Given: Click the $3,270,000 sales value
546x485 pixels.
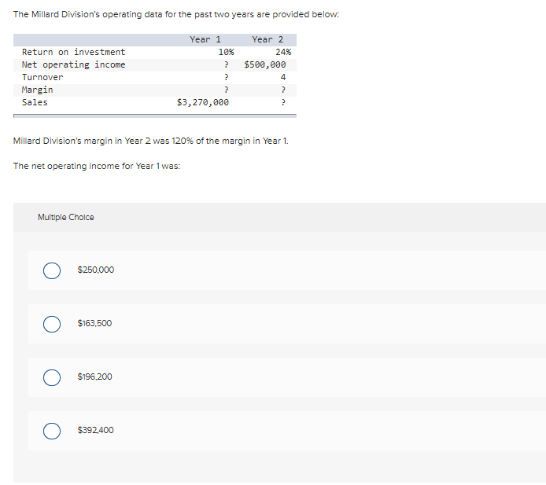Looking at the screenshot, I should click(203, 102).
